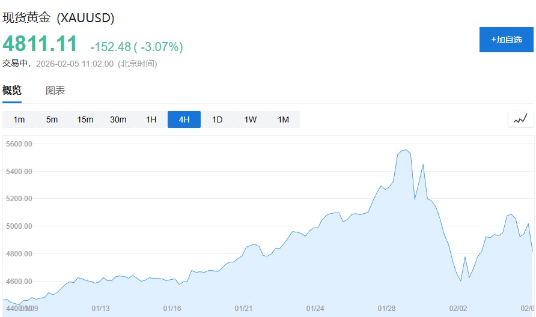The width and height of the screenshot is (536, 317).
Task: Click the active 4H timeframe button
Action: click(x=184, y=119)
